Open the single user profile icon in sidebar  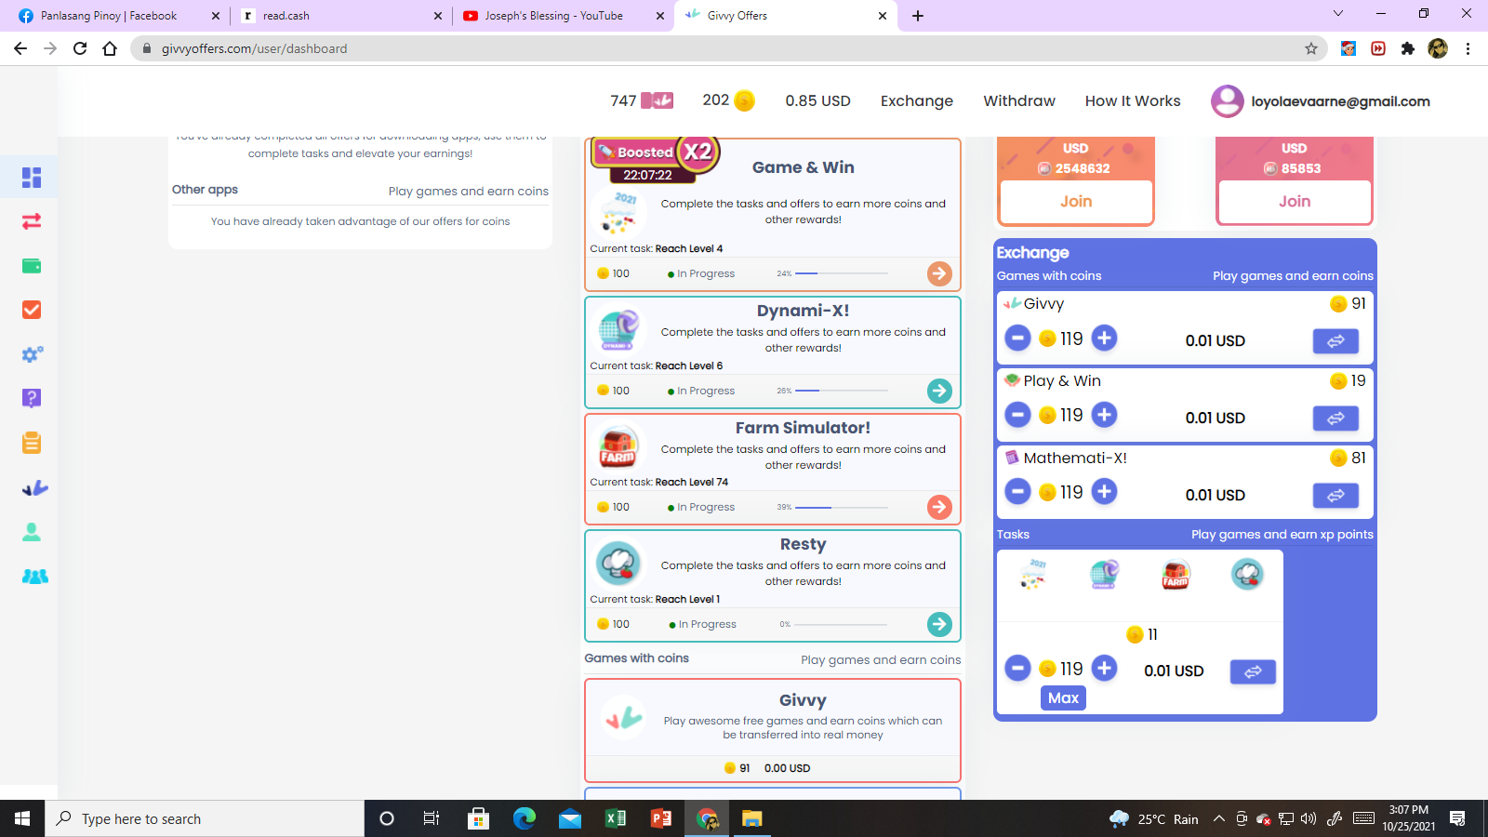(32, 532)
